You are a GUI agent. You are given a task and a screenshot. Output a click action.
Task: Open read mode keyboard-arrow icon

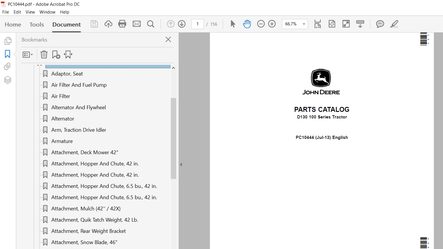[360, 24]
